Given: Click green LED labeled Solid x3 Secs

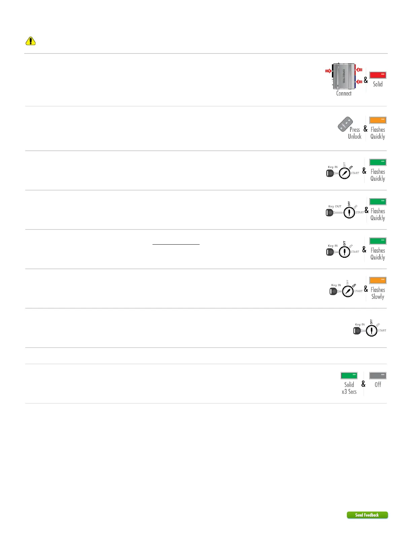Looking at the screenshot, I should point(349,376).
